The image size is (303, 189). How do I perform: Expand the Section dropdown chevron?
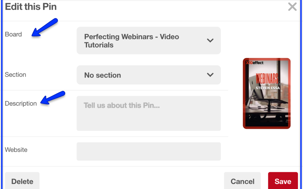point(210,75)
